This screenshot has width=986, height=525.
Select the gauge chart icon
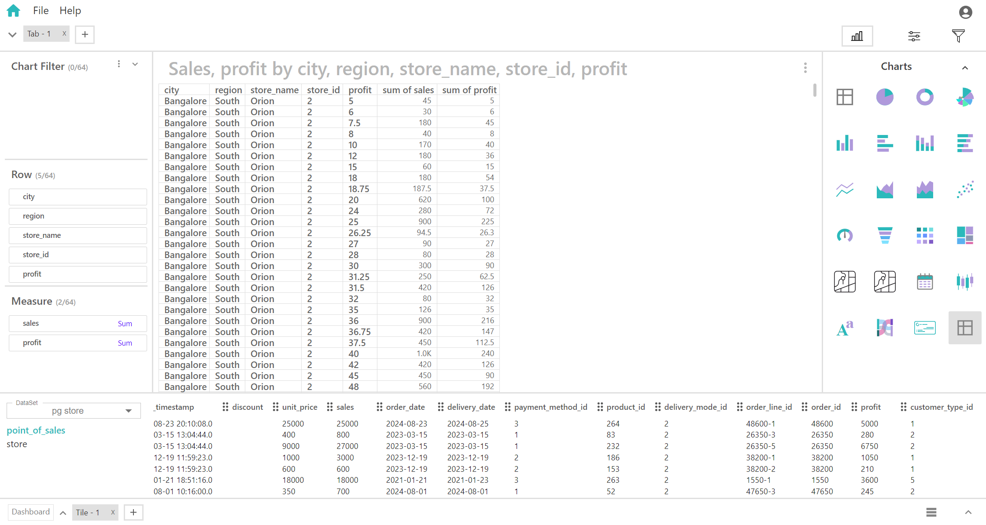tap(845, 236)
